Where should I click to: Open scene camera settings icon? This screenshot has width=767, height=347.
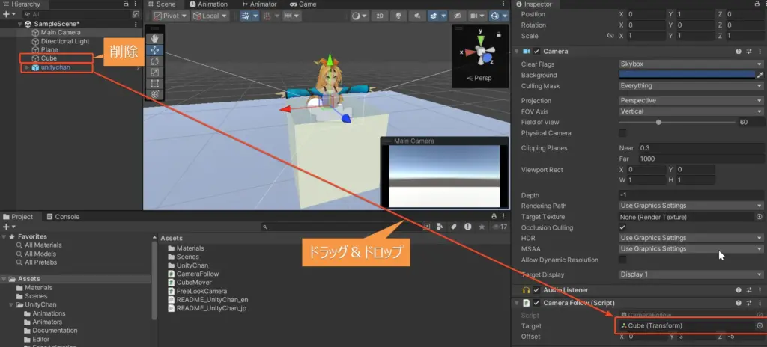pyautogui.click(x=473, y=16)
